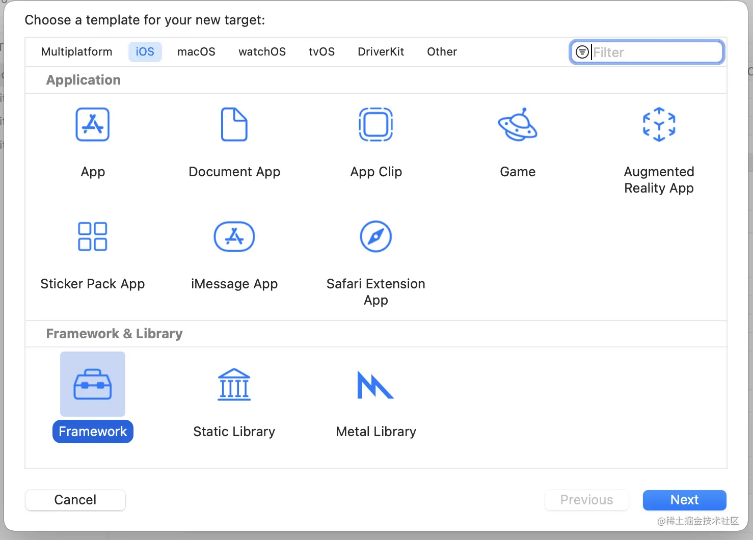Image resolution: width=753 pixels, height=540 pixels.
Task: Switch to the tvOS tab
Action: coord(321,52)
